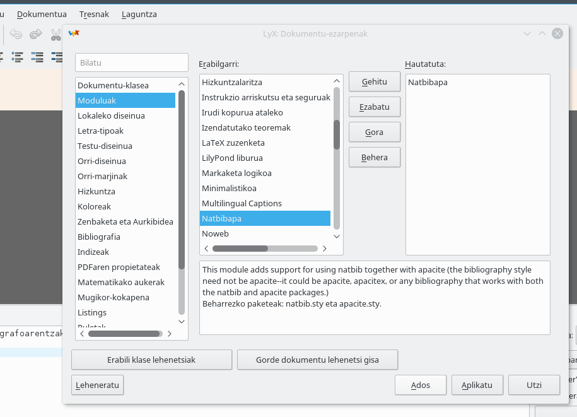
Task: Select the Moduluak category
Action: tap(125, 100)
